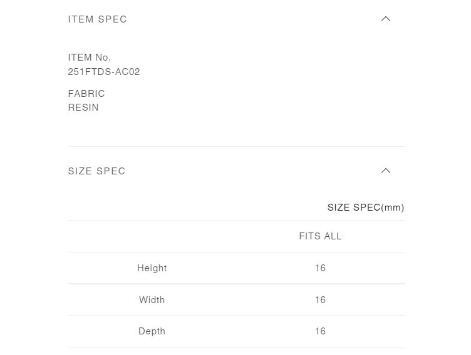Click the RESIN fabric value
The width and height of the screenshot is (471, 355).
tap(83, 107)
